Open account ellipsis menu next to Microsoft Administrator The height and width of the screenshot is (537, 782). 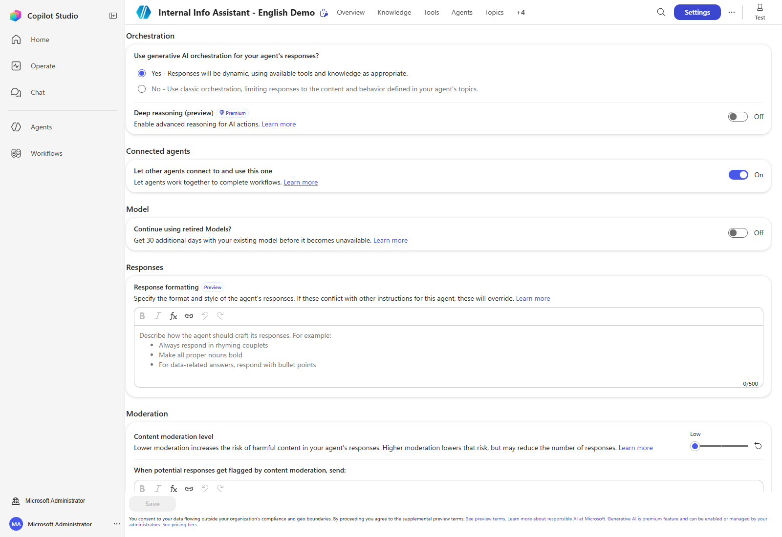117,524
